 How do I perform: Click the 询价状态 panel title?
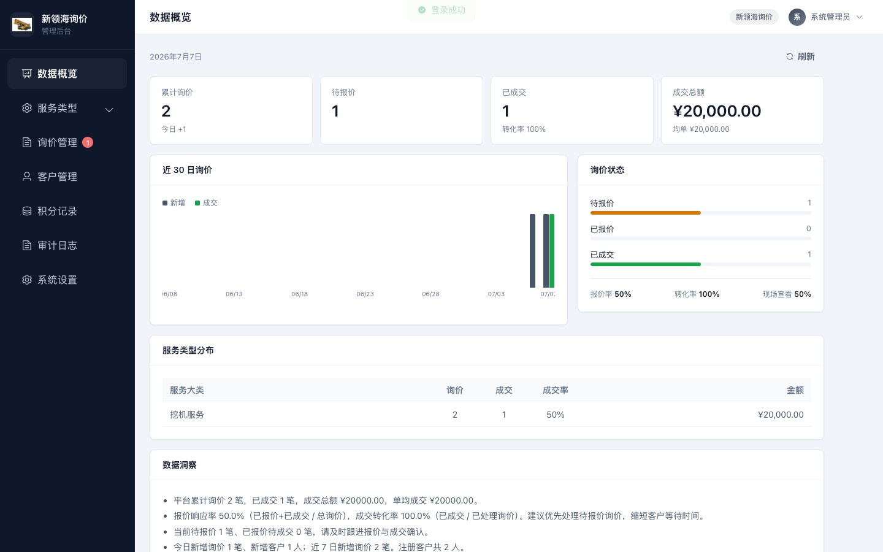(x=607, y=170)
